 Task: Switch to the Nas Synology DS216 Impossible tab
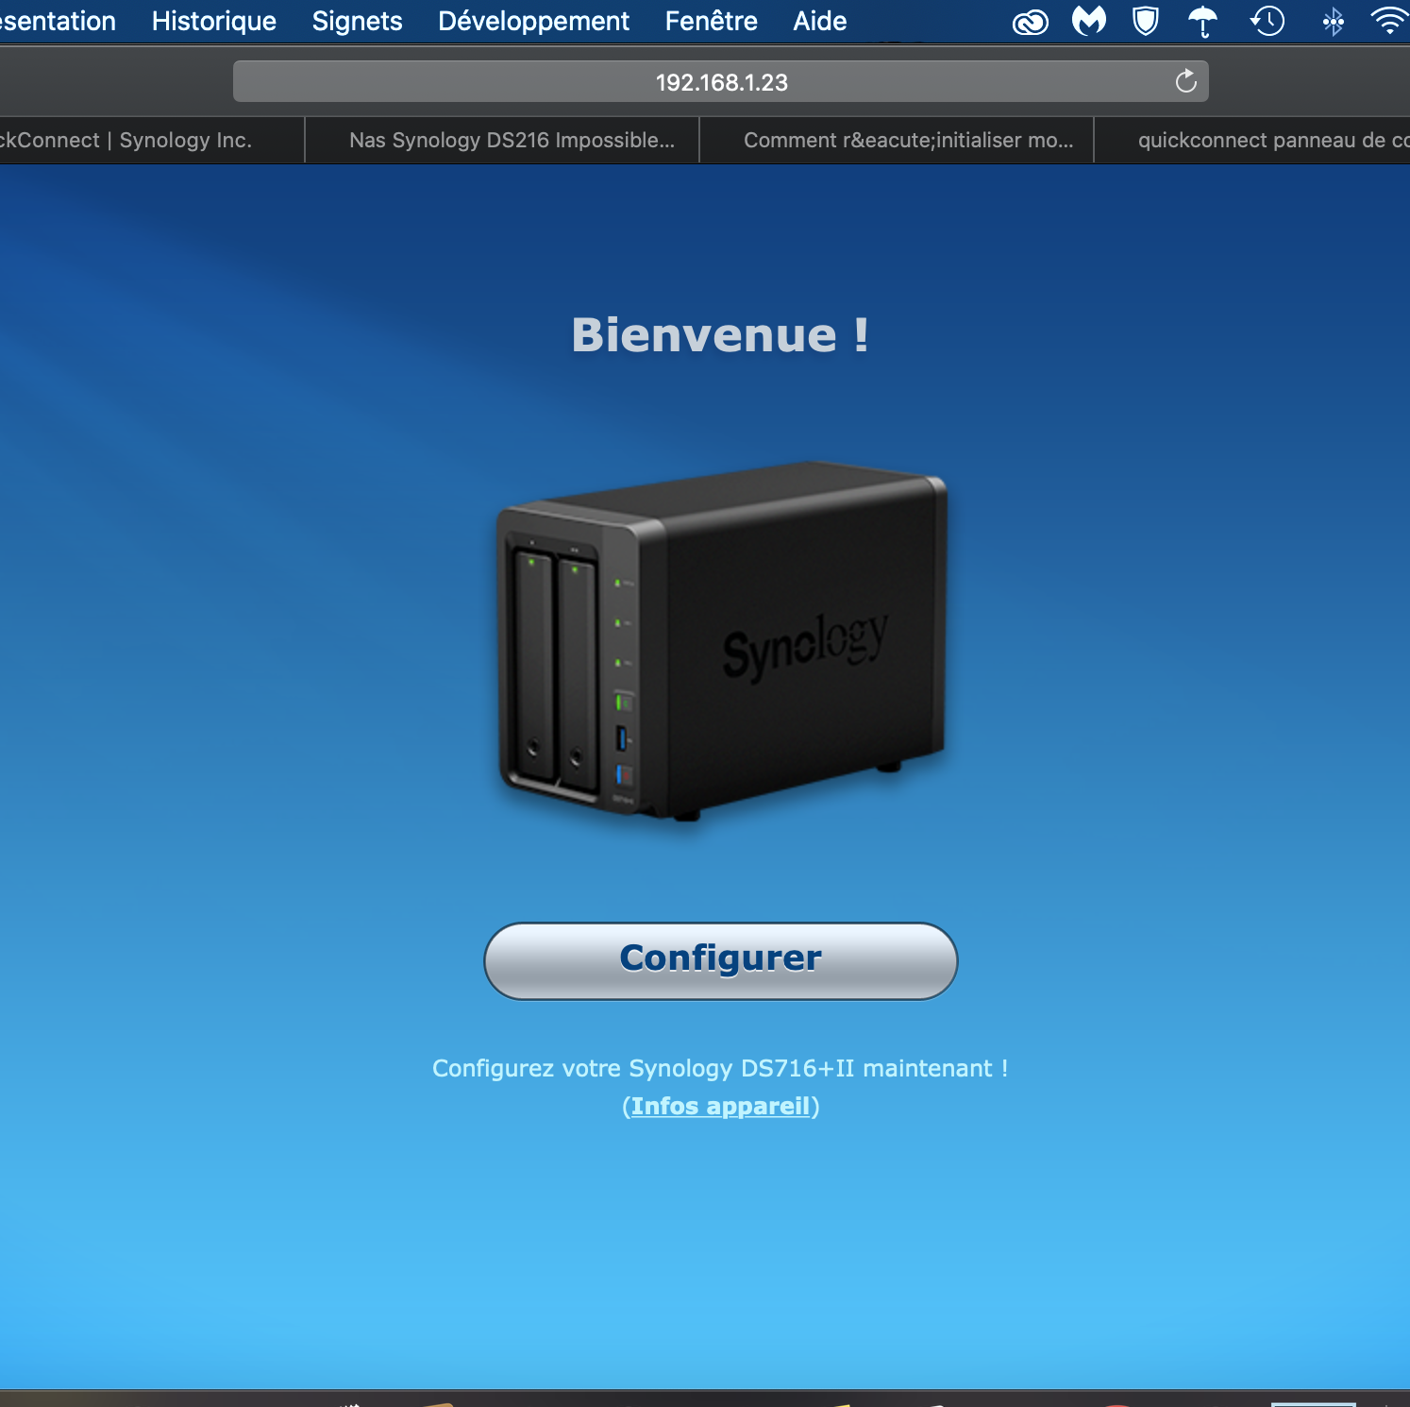pyautogui.click(x=502, y=140)
